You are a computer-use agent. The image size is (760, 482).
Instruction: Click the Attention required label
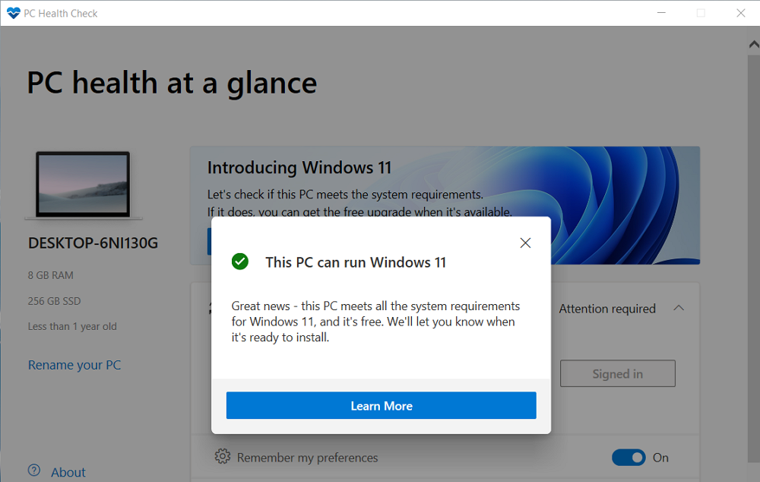[x=606, y=309]
